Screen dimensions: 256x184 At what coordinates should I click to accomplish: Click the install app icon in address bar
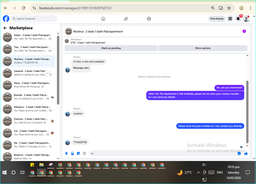coord(221,8)
